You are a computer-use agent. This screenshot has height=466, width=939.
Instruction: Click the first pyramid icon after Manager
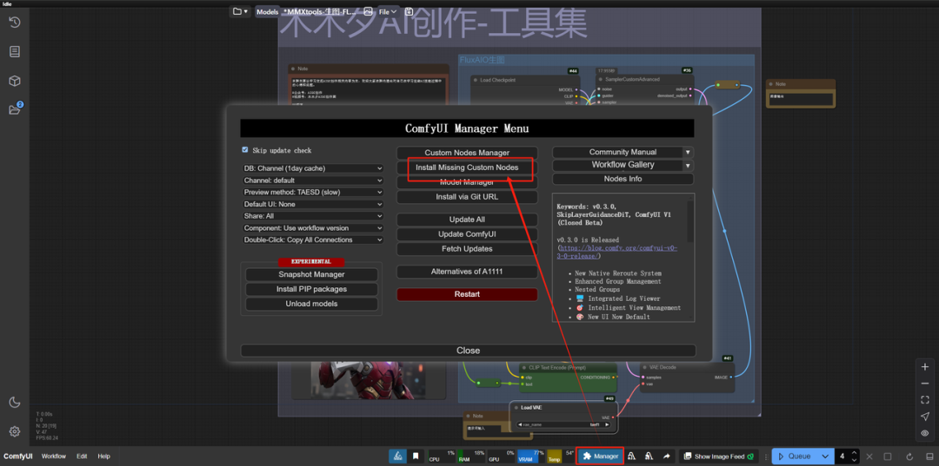click(631, 456)
